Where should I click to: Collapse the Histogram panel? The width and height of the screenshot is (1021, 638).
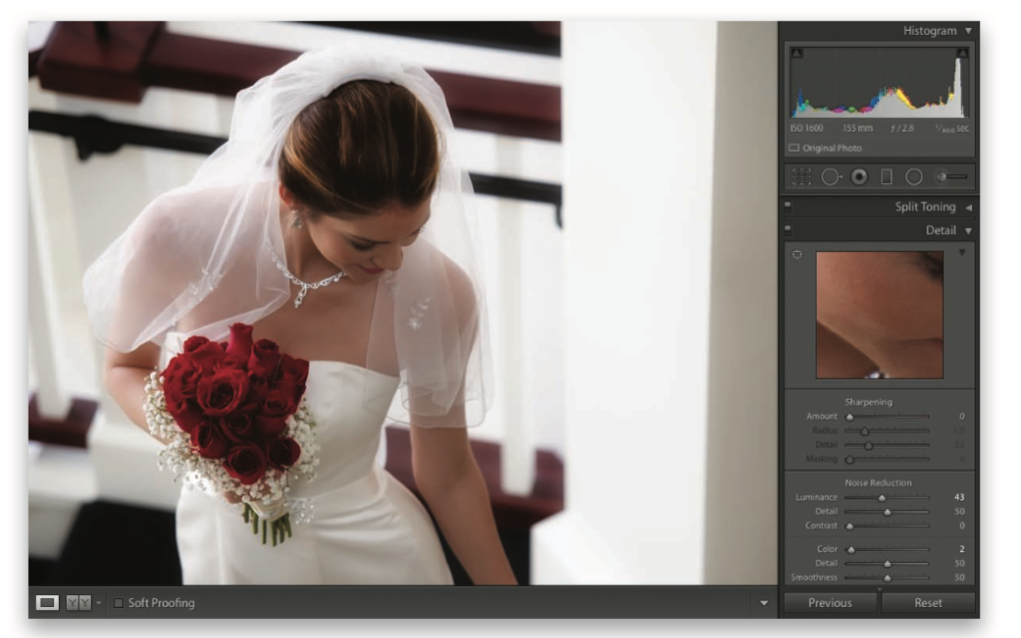pos(968,31)
